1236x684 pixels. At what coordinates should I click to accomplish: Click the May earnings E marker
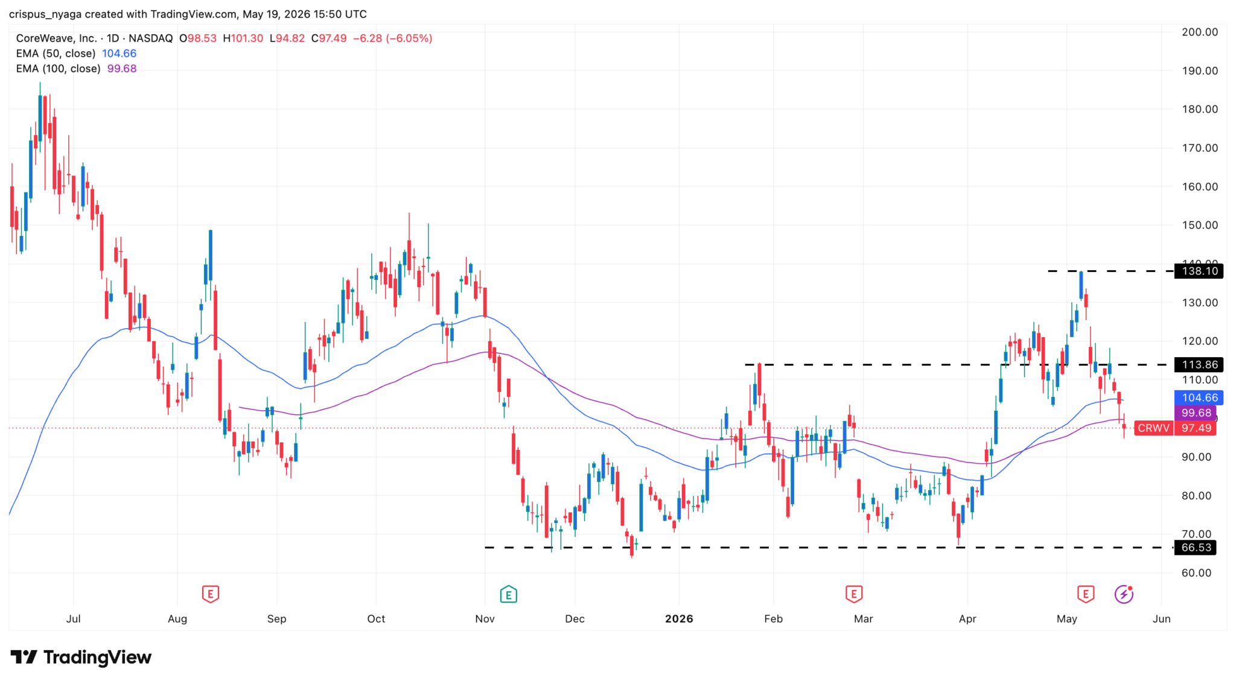[1086, 594]
